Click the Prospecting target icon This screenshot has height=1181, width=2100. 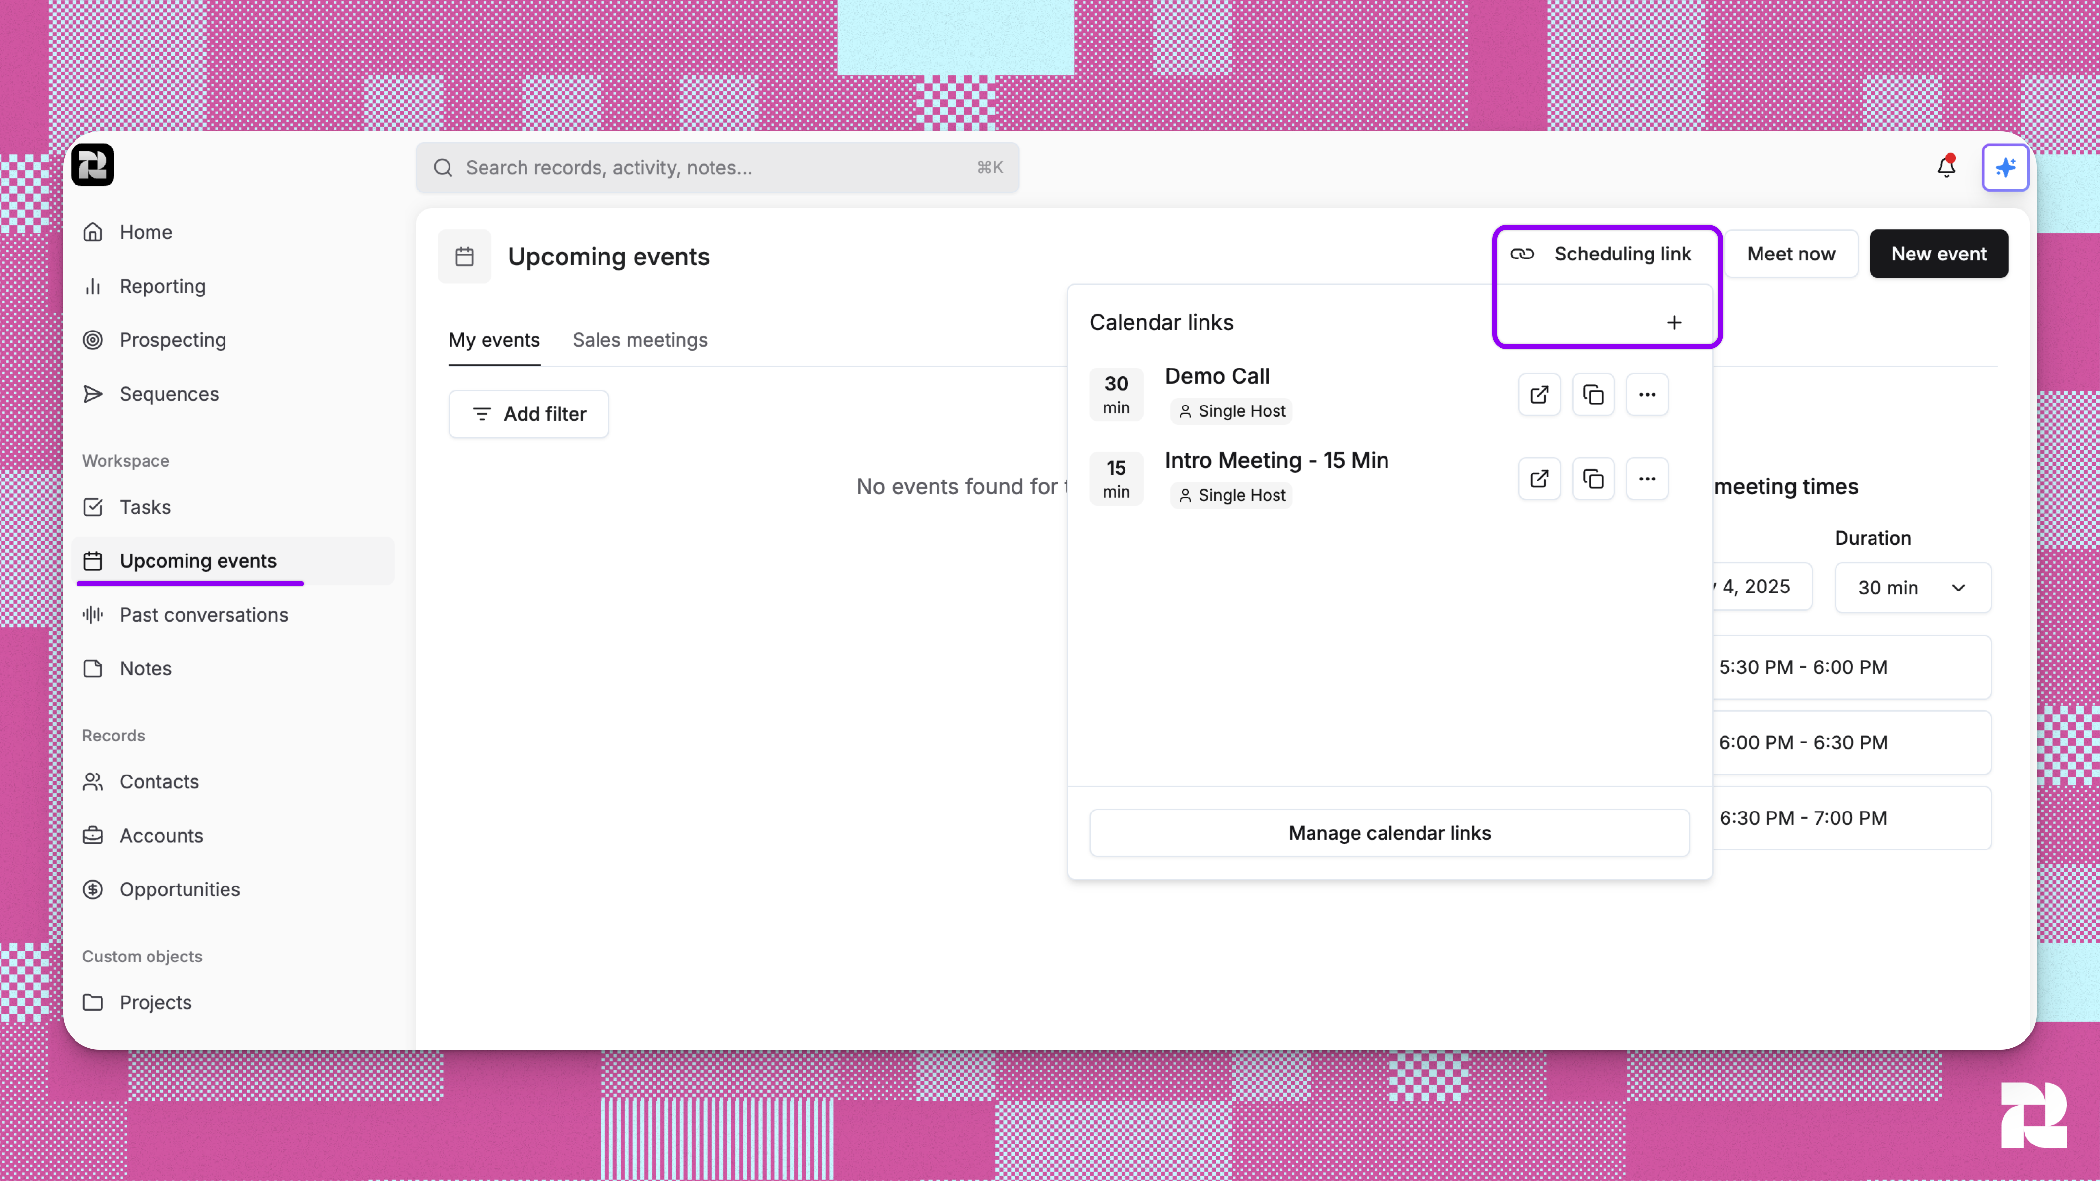pos(92,340)
